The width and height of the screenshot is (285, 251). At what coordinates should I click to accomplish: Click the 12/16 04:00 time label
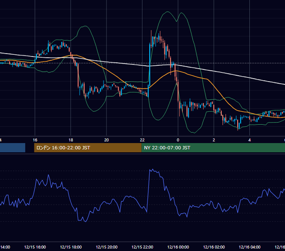click(249, 247)
